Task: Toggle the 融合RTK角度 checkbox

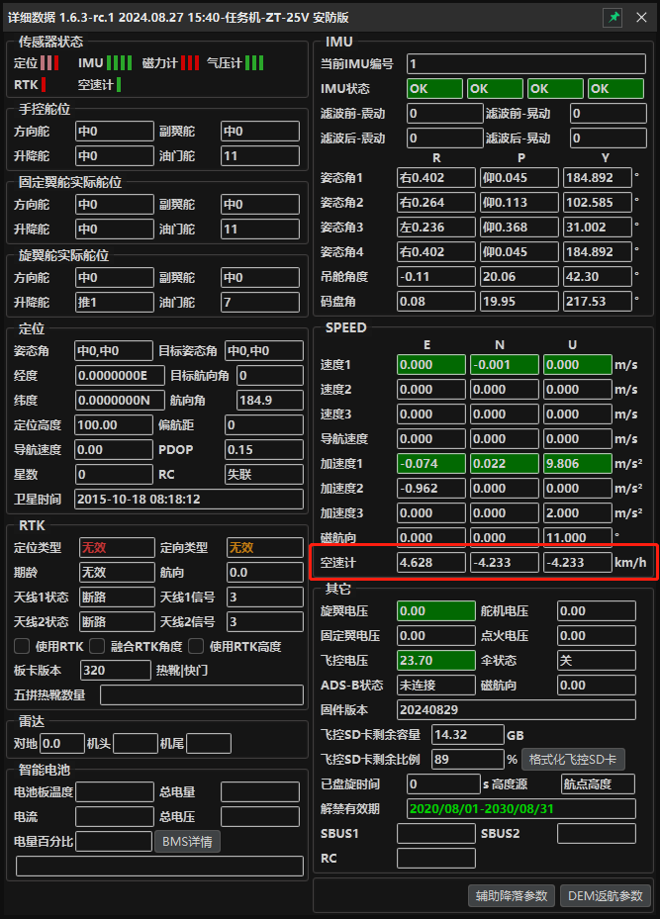Action: (97, 646)
